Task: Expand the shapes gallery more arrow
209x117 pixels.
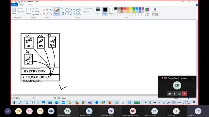Action: click(82, 14)
